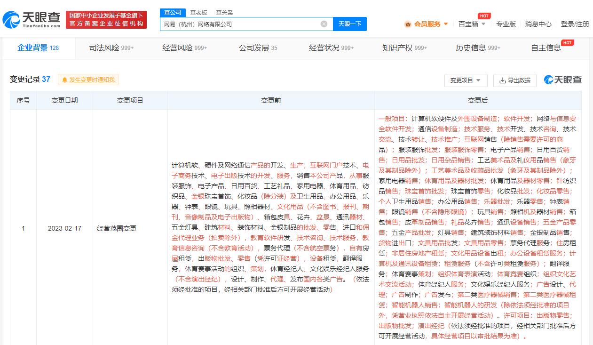
Task: Click the 天眼查 watermark logo beside export
Action: [563, 80]
